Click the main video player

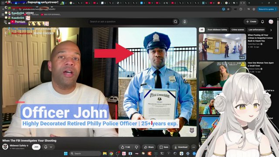pos(99,82)
